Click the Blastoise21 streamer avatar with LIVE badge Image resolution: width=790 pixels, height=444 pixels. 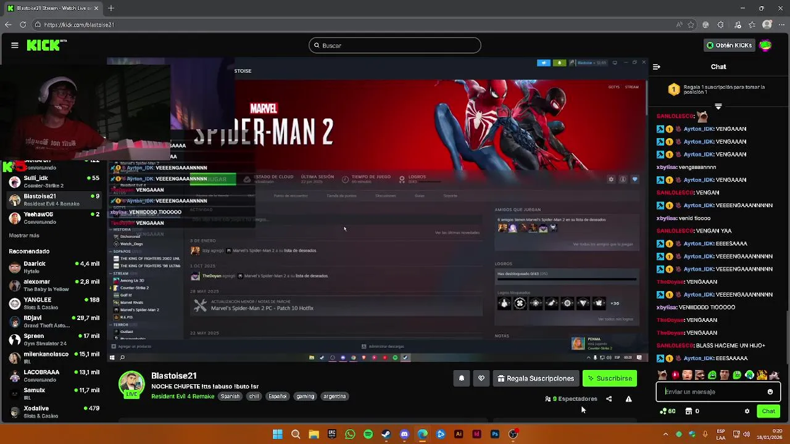coord(131,385)
